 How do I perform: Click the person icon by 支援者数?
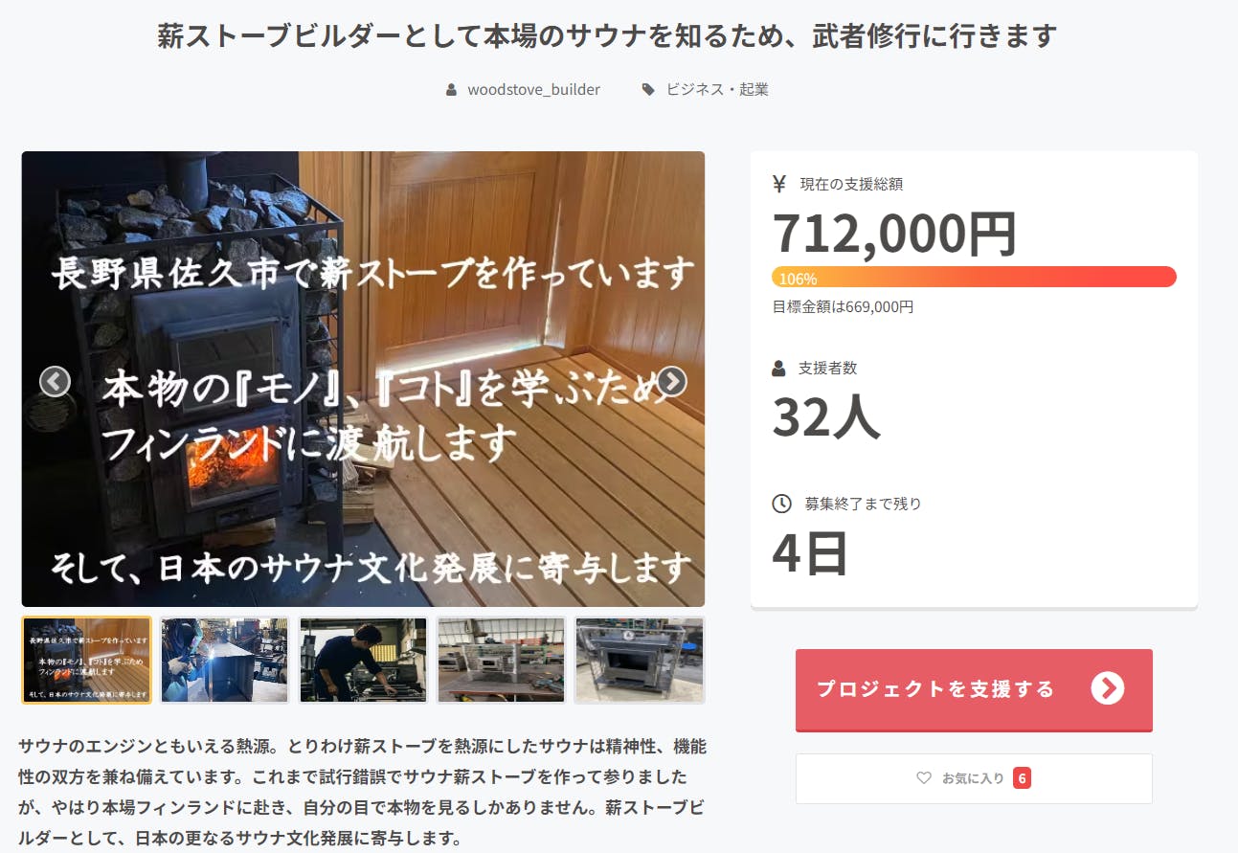coord(779,368)
